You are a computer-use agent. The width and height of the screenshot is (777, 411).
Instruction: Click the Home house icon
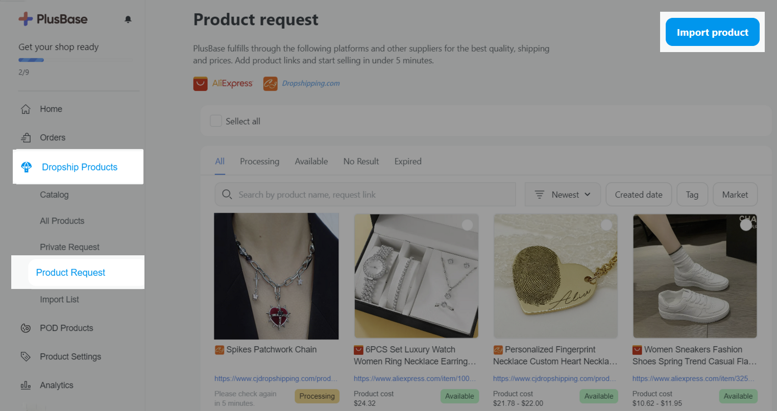click(x=26, y=109)
